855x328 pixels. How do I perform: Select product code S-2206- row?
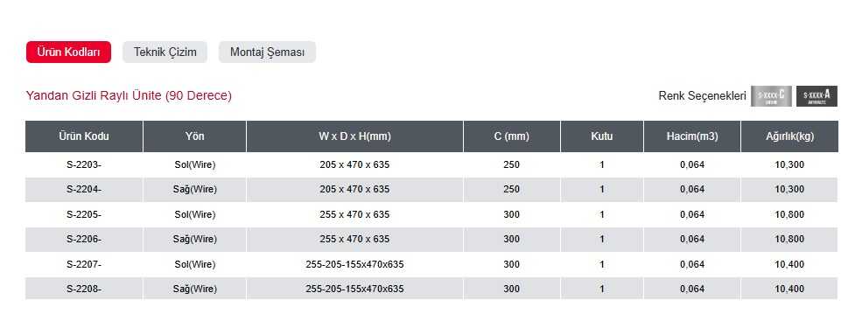click(x=431, y=239)
